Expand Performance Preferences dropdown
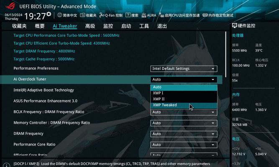 pos(184,68)
